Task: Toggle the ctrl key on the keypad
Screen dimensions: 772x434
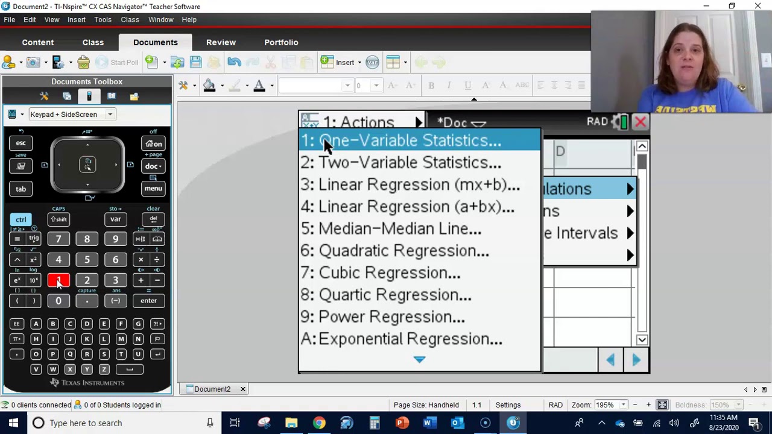Action: [x=21, y=219]
